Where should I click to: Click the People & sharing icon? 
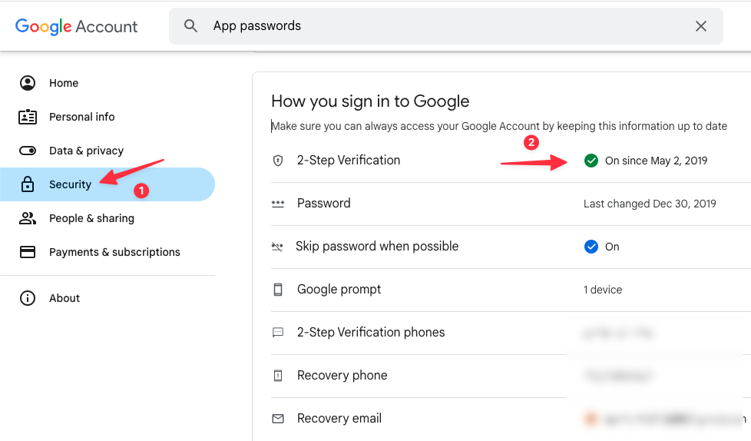pos(28,218)
